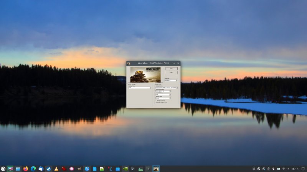307x172 pixels.
Task: Open Microsoft Edge from the taskbar
Action: (x=33, y=169)
